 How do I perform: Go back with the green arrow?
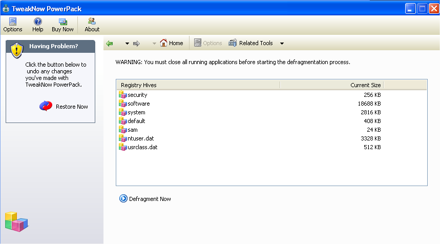coord(110,43)
